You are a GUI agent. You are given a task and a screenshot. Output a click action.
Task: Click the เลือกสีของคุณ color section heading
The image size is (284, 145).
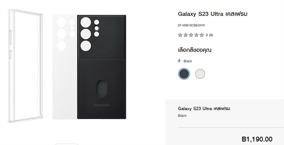195,50
